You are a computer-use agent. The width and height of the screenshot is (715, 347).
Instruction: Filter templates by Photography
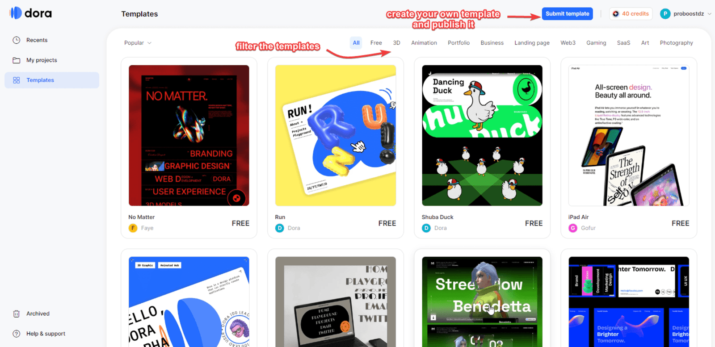676,43
